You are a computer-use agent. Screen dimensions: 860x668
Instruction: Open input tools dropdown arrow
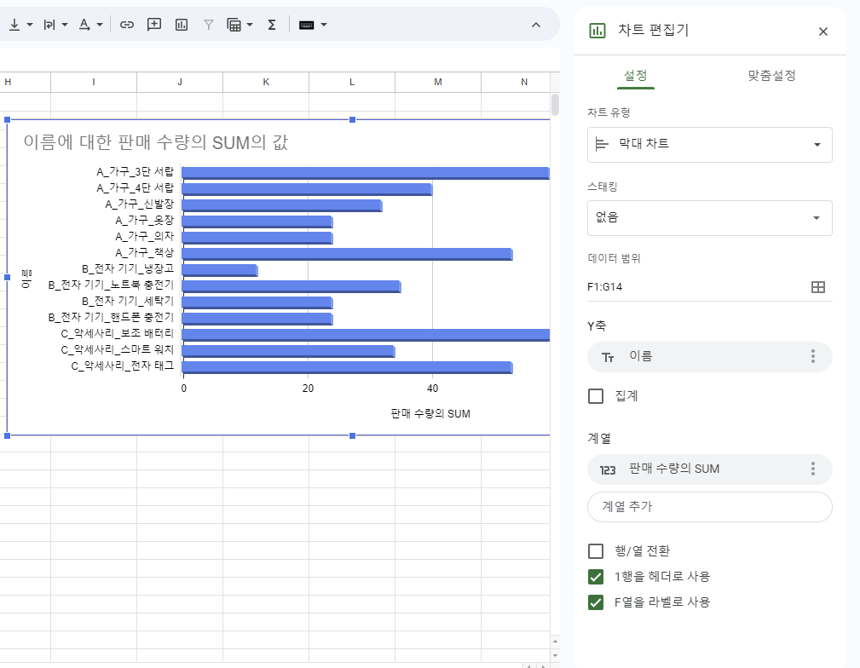[324, 25]
